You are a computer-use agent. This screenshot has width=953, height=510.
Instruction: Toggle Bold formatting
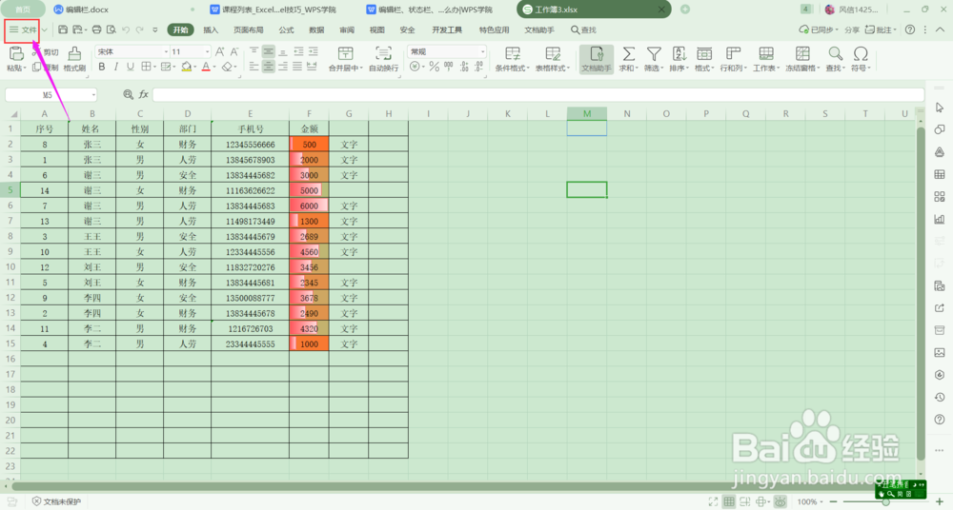click(x=102, y=67)
